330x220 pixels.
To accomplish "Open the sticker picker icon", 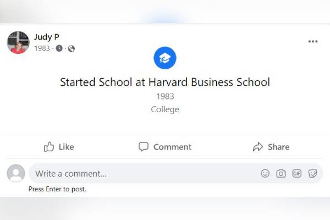I will click(312, 173).
